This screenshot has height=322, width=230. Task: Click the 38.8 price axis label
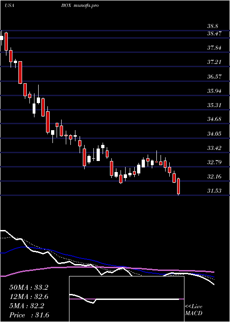click(213, 27)
